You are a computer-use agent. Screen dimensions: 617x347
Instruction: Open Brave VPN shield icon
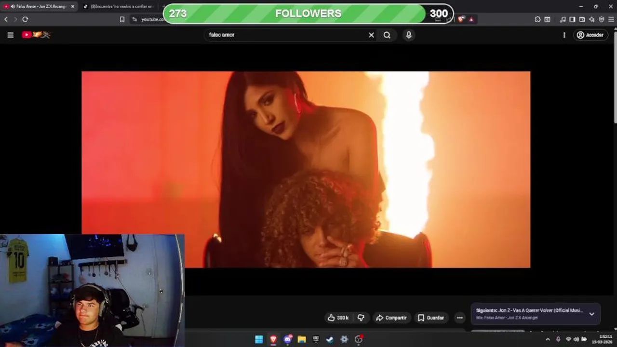[x=602, y=19]
